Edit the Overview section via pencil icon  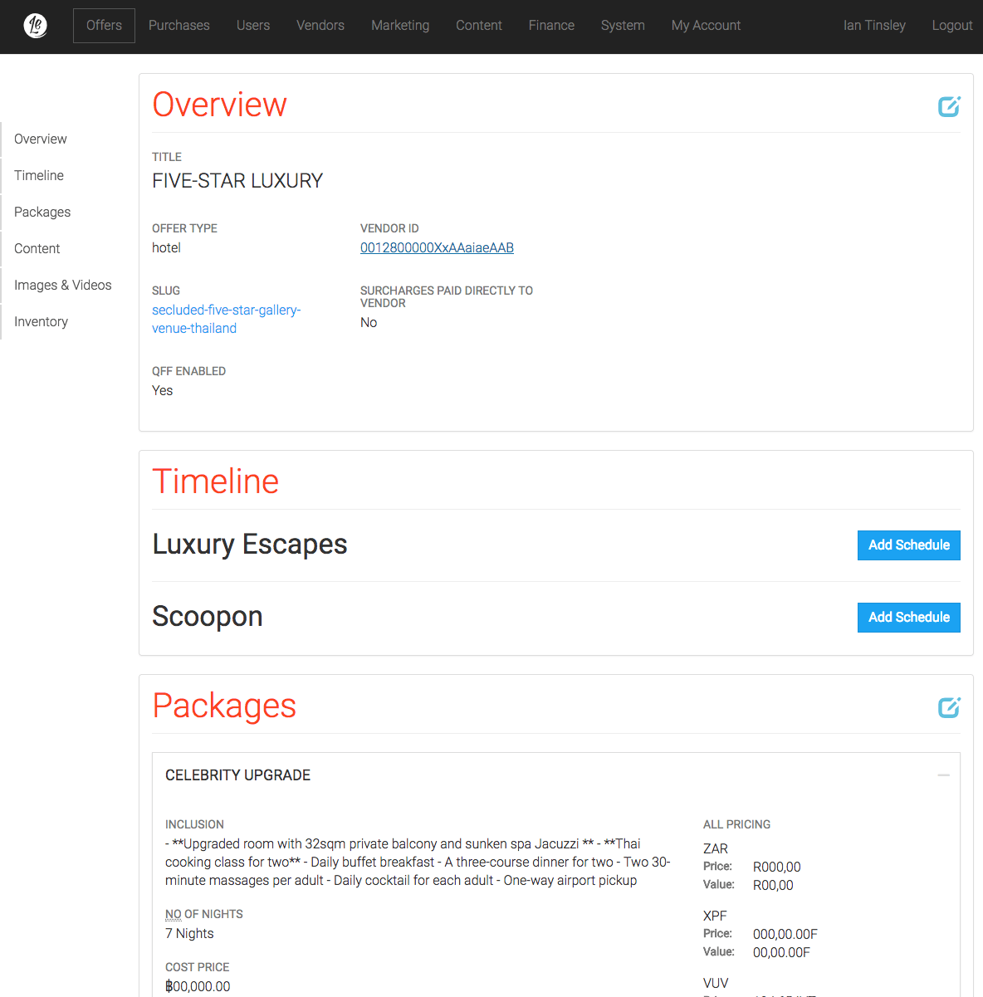tap(948, 106)
